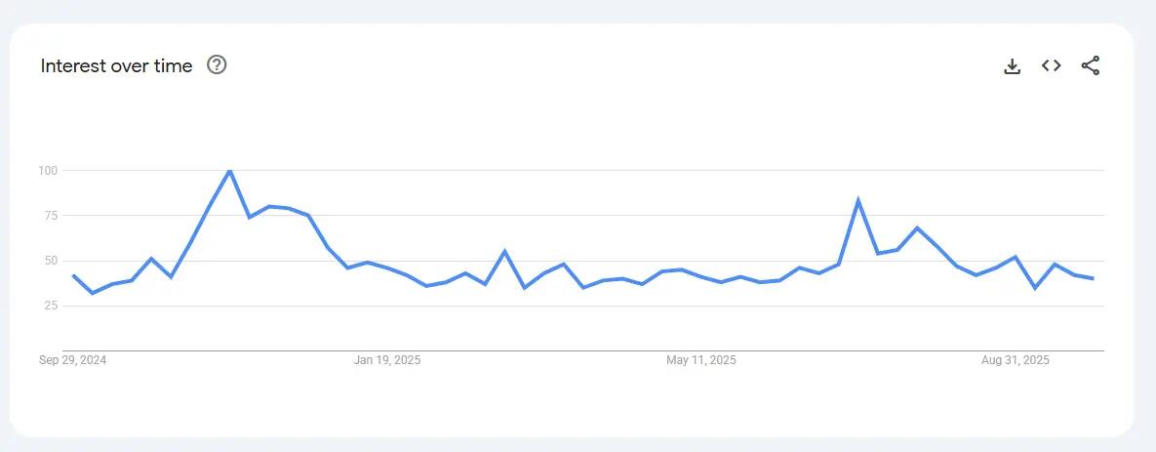Click the line above the Aug 31, 2025 label

tap(1016, 257)
